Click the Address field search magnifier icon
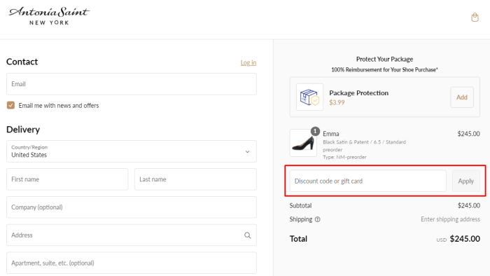Screen dimensions: 490x276 click(248, 235)
